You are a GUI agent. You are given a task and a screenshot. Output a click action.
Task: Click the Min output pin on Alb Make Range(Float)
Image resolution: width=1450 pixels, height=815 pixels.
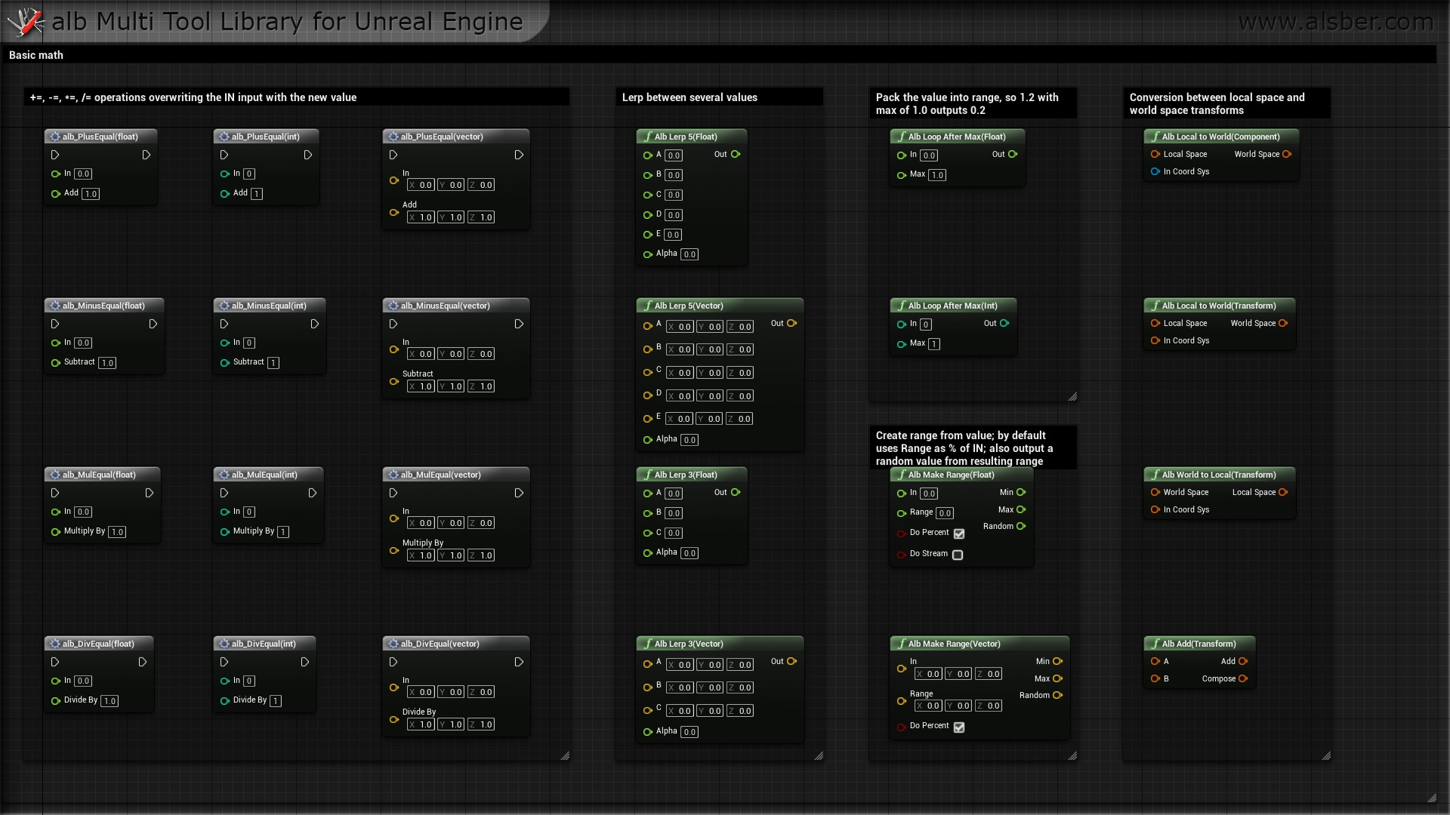point(1021,492)
